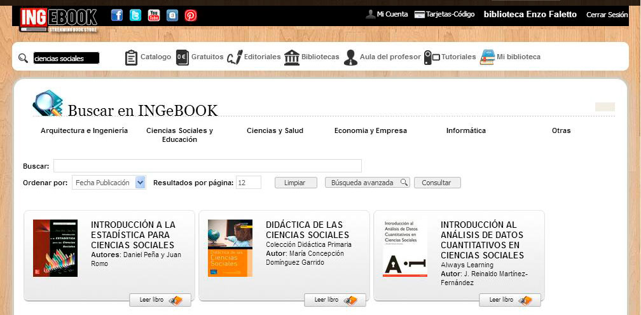641x315 pixels.
Task: Click the top search box with ciencias sociales
Action: coord(66,58)
